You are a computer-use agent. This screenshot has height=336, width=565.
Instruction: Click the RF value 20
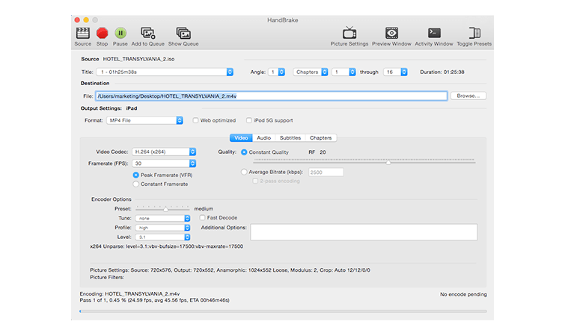pyautogui.click(x=323, y=152)
